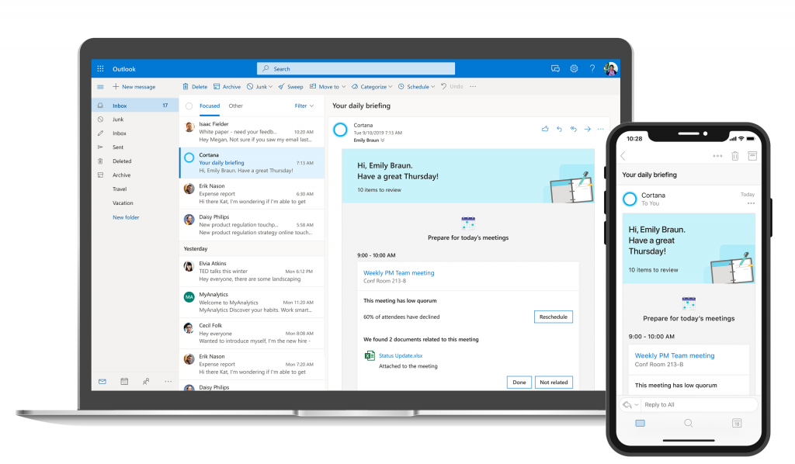
Task: Click the Reschedule button
Action: coord(553,317)
